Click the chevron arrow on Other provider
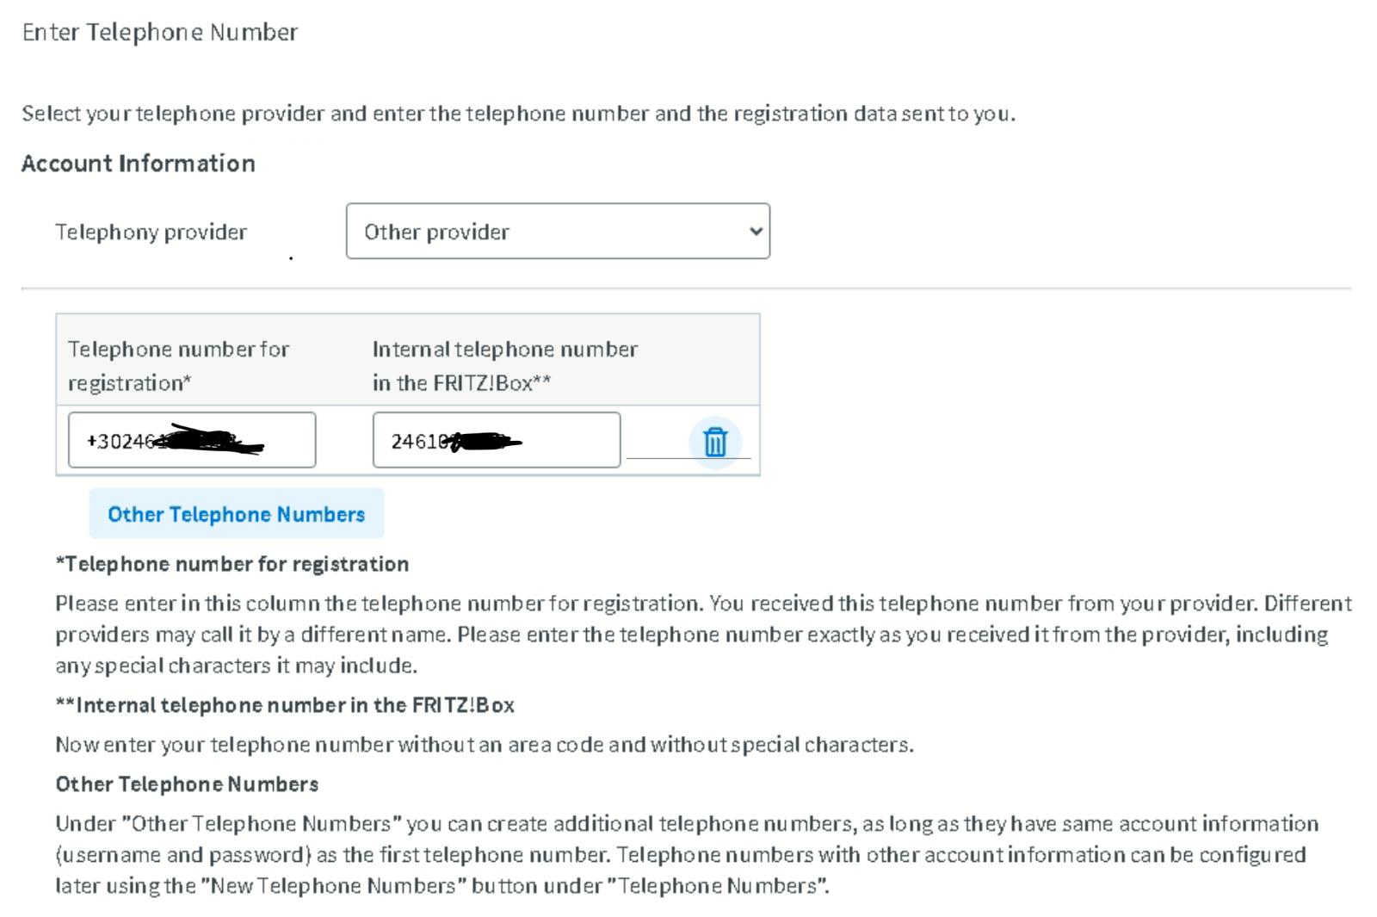This screenshot has height=917, width=1377. coord(756,231)
